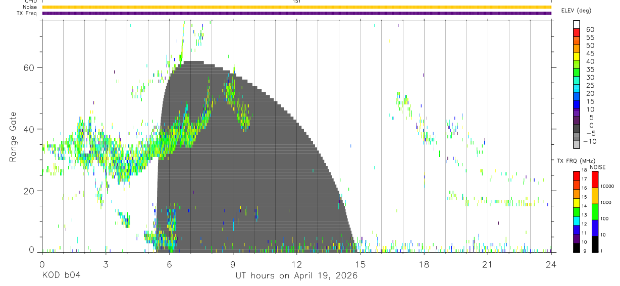Click the "Noise" strip label at top left

[30, 7]
